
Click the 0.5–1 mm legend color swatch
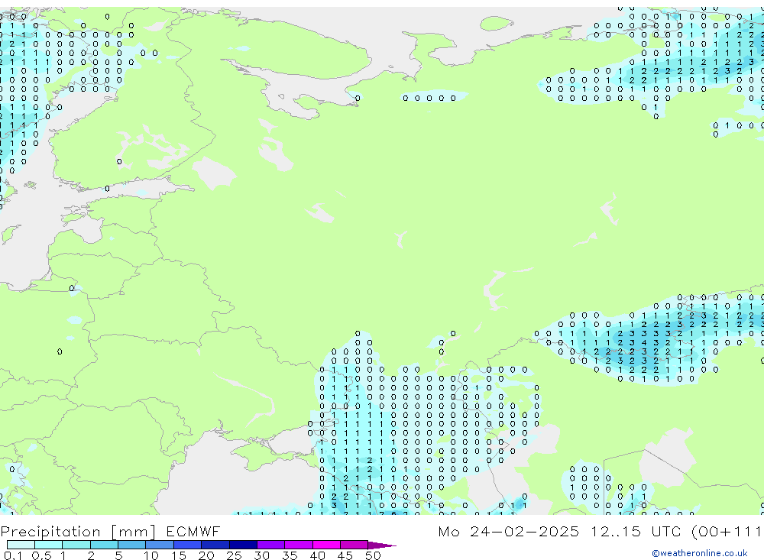click(48, 545)
